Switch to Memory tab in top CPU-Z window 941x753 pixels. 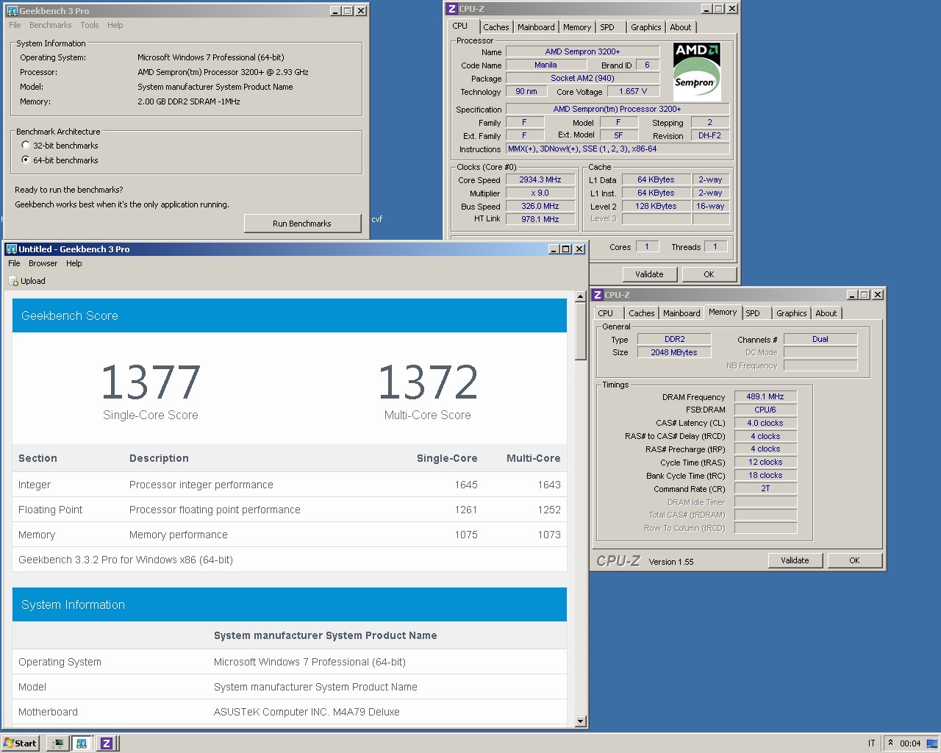click(577, 27)
